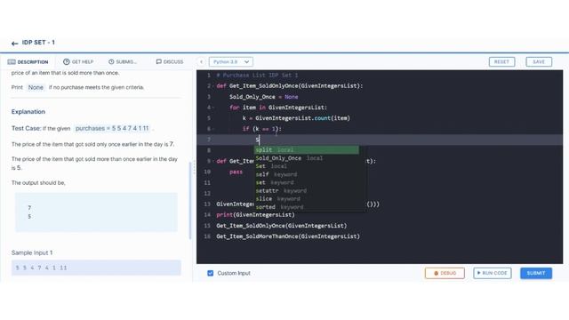Click the Sample Input 1 value box

click(x=96, y=268)
